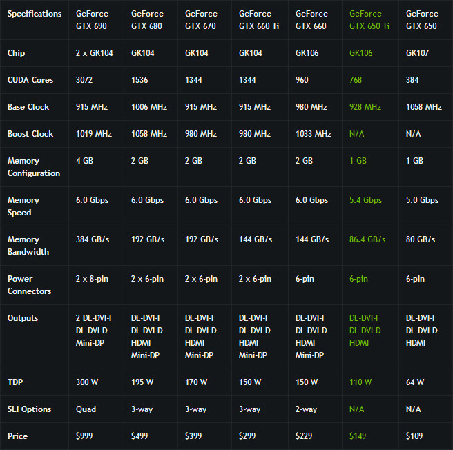The width and height of the screenshot is (453, 450).
Task: Select the 1536 CUDA cores value
Action: (139, 80)
